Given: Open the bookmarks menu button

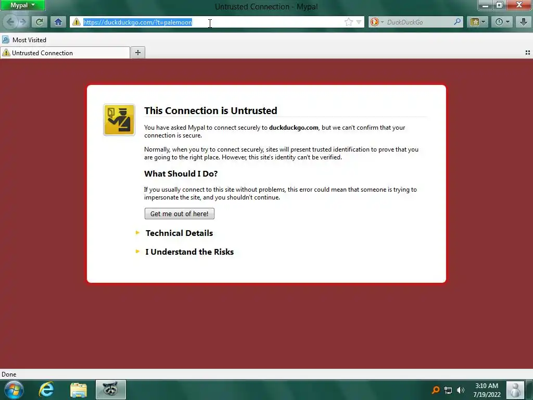Looking at the screenshot, I should pos(477,22).
